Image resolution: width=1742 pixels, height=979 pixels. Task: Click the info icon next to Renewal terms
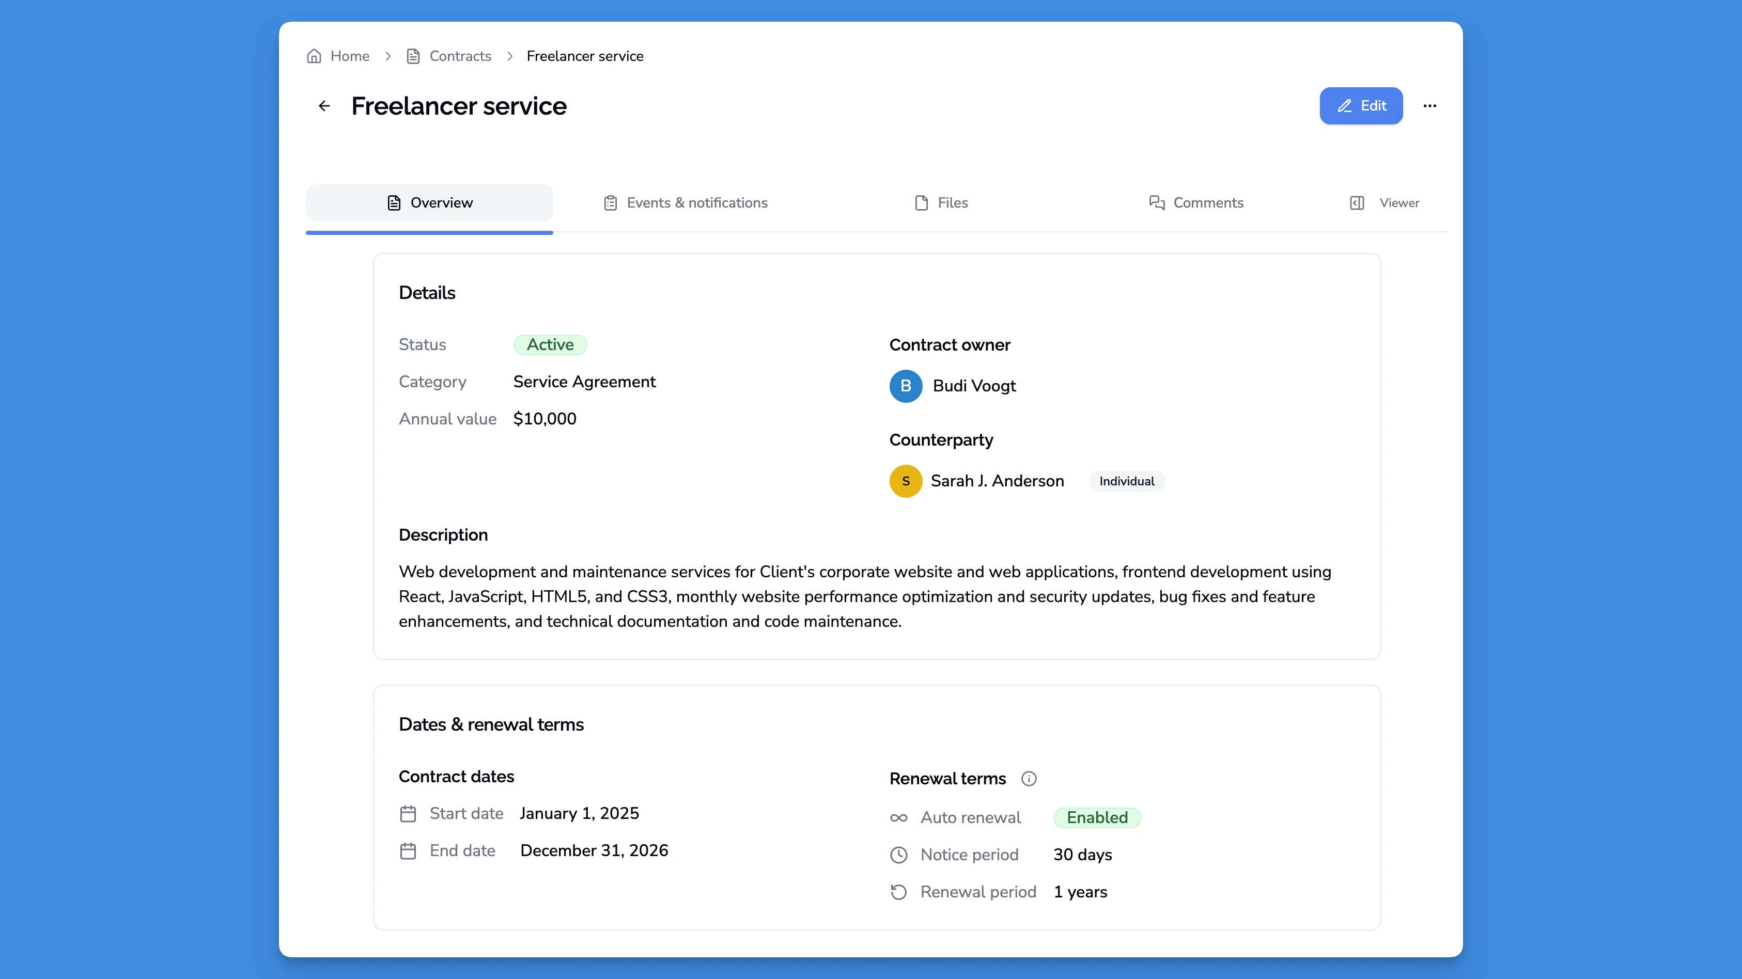(x=1029, y=778)
